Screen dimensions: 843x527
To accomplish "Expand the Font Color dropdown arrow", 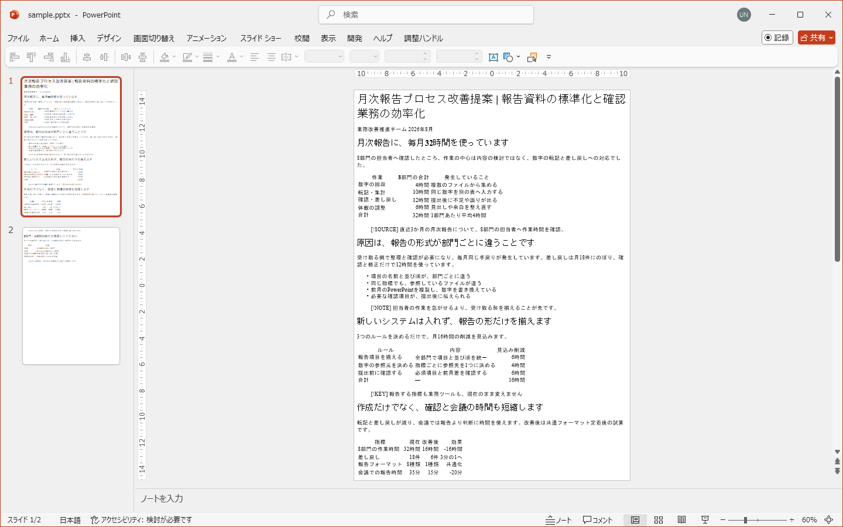I will click(x=241, y=57).
